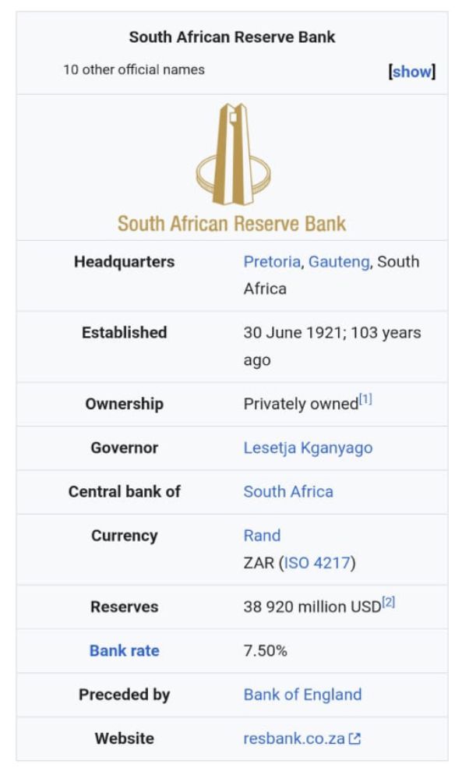This screenshot has width=462, height=782.
Task: Click the South African Reserve Bank title heading
Action: (x=232, y=37)
